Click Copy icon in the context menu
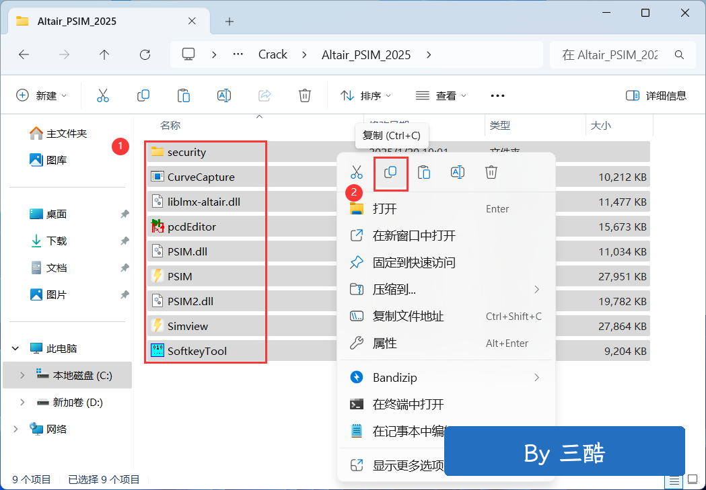Screen dimensions: 706x490 click(x=390, y=172)
